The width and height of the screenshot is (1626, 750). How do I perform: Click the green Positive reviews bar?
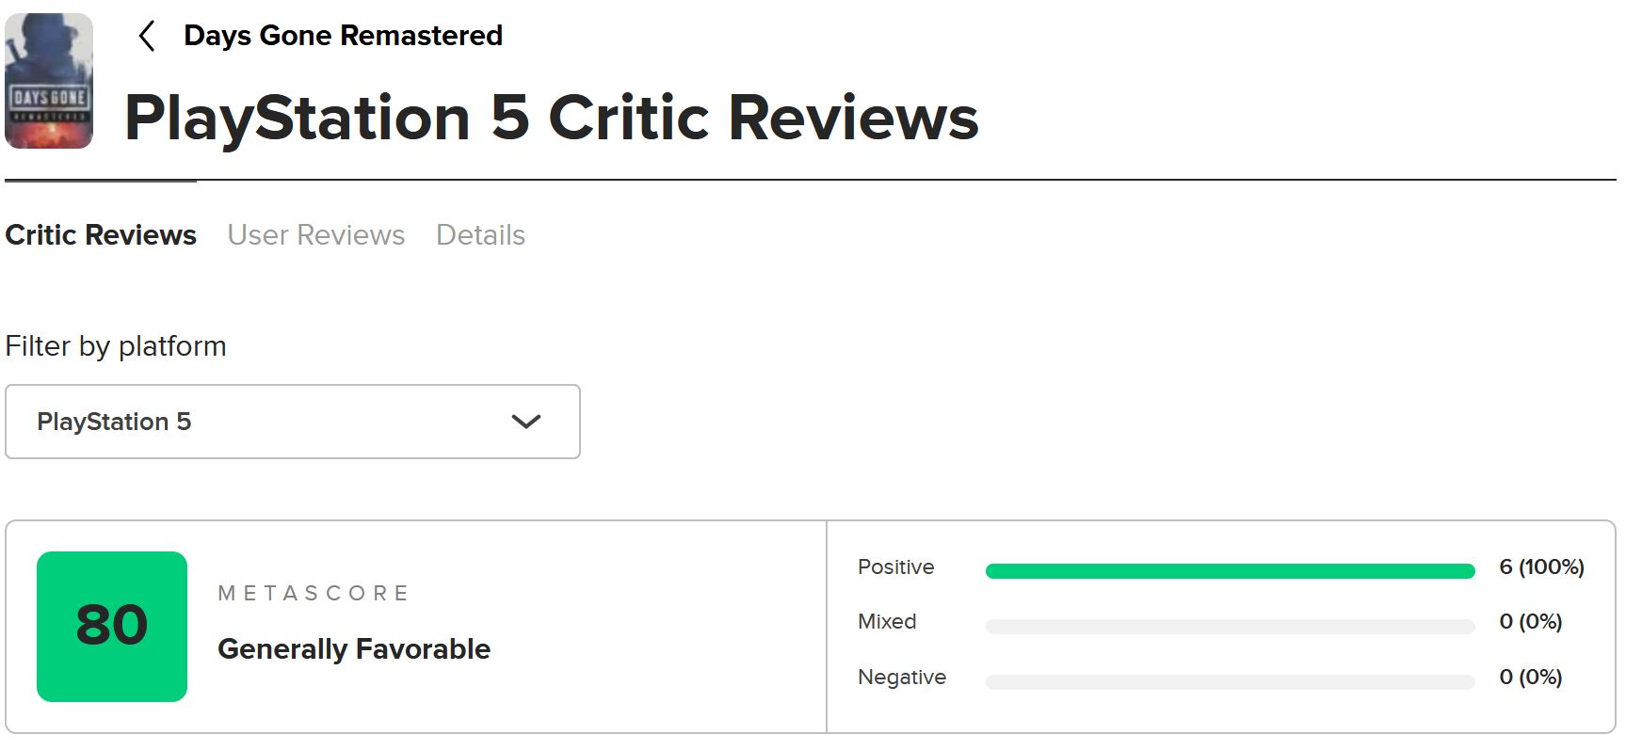1230,571
